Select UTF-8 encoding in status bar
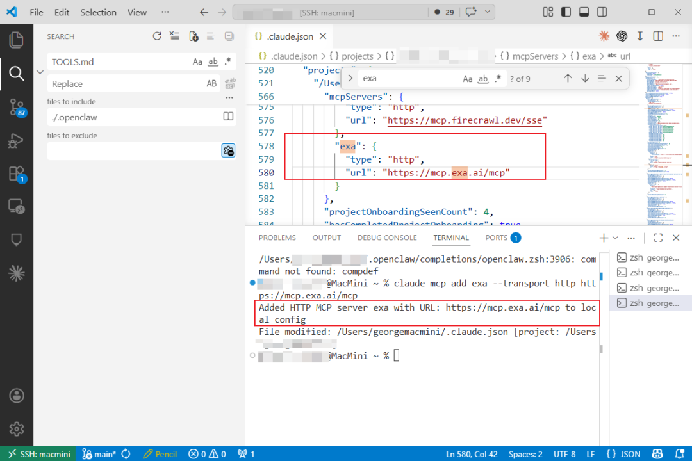692x461 pixels. pyautogui.click(x=564, y=453)
